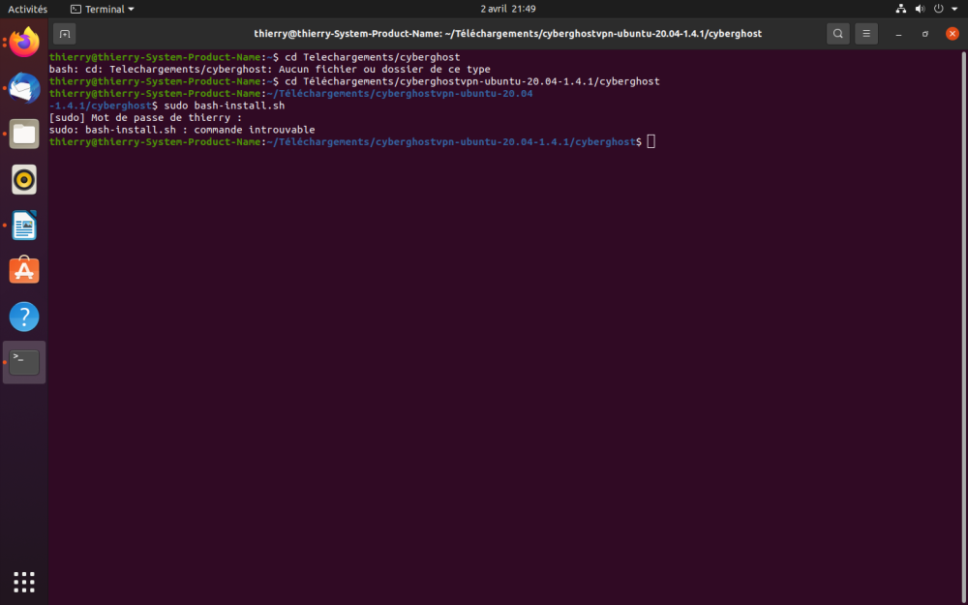
Task: Click the 'commande introuvable' error line
Action: 182,130
